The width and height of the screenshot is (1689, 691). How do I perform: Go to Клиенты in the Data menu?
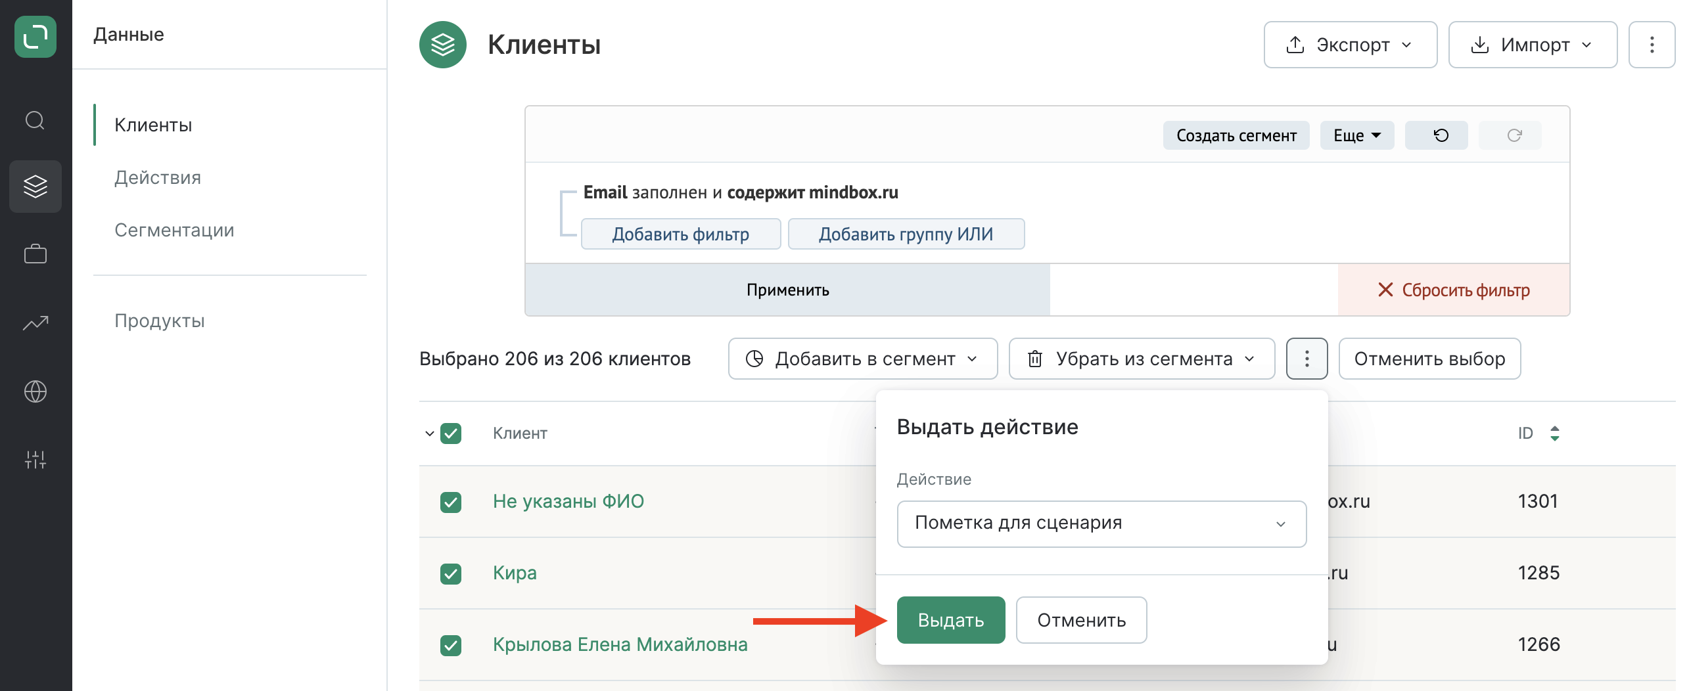(153, 125)
